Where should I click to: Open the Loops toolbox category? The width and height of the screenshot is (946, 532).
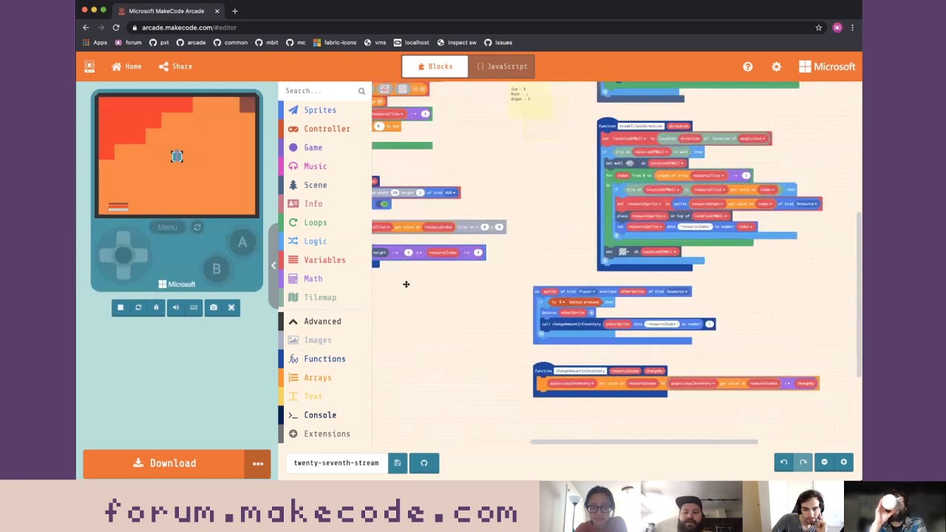point(316,222)
